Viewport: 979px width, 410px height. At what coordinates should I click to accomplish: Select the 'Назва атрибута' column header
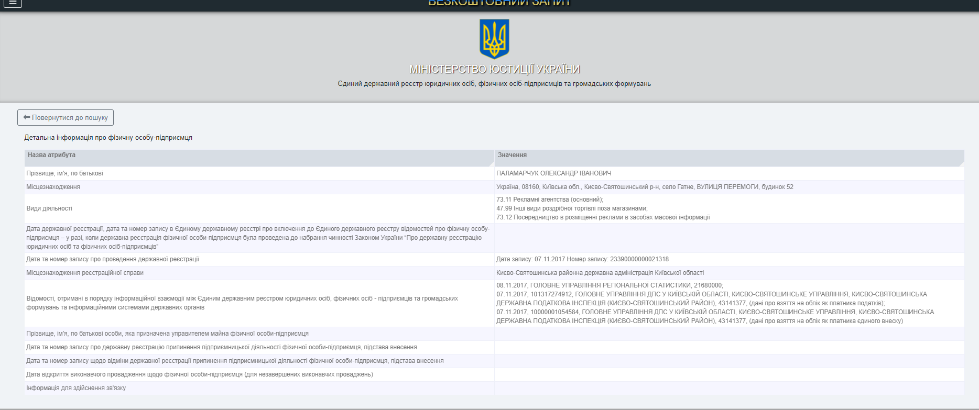click(52, 156)
